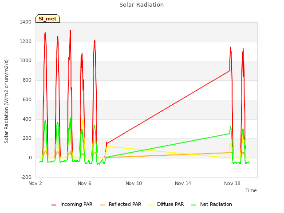284x213 pixels.
Task: Click the Solar Radiation chart title
Action: (142, 5)
